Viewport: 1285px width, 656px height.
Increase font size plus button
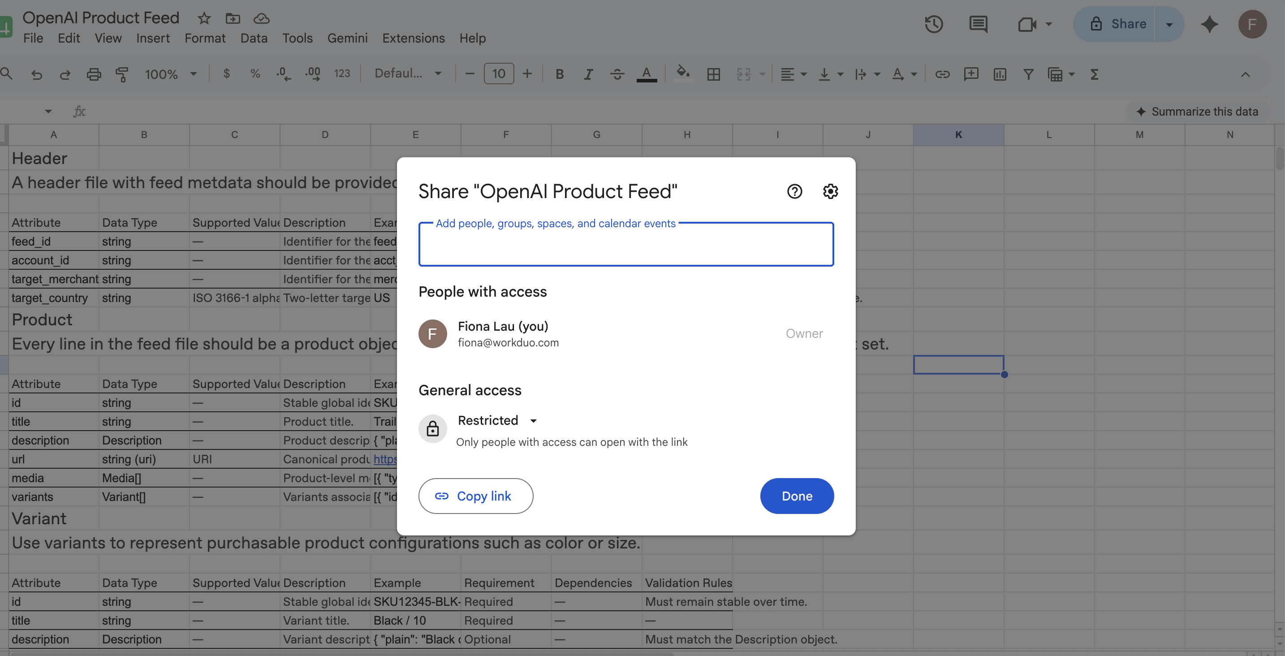(x=527, y=74)
